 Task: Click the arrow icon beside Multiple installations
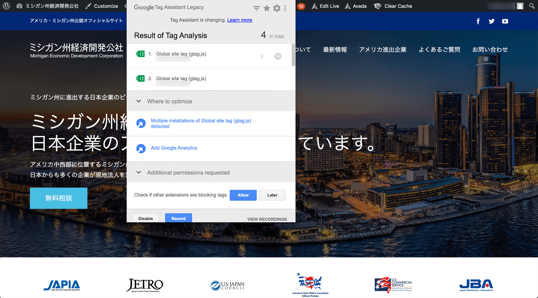point(141,124)
